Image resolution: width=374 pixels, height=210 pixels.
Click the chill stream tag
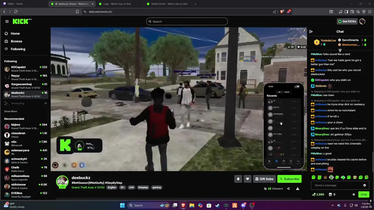131,188
